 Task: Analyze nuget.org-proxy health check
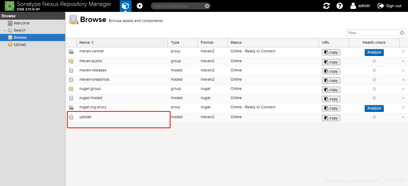coord(374,108)
